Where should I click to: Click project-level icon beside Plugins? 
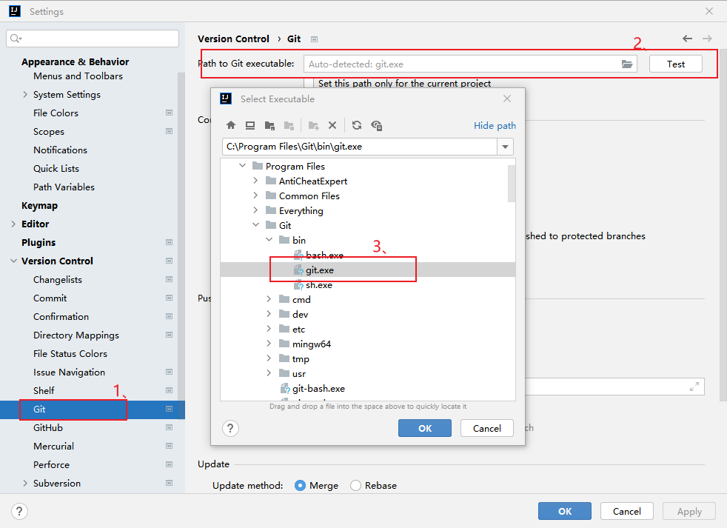click(x=170, y=242)
